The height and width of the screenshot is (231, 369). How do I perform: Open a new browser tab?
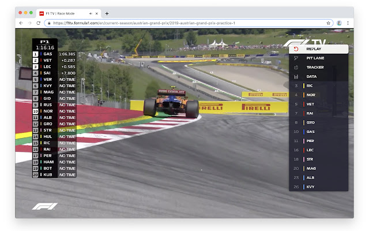click(x=107, y=14)
